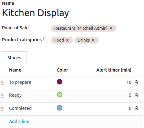
Task: Add a line to stages
Action: (x=19, y=122)
